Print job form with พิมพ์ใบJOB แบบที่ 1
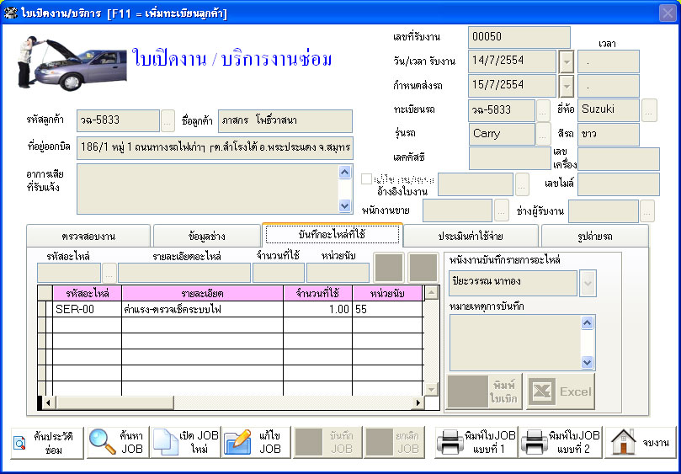The image size is (681, 474). [x=476, y=442]
